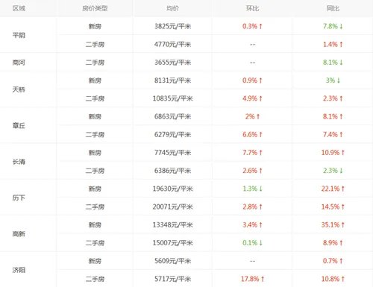Click the price 5717元/平米
The width and height of the screenshot is (373, 287).
coord(172,279)
